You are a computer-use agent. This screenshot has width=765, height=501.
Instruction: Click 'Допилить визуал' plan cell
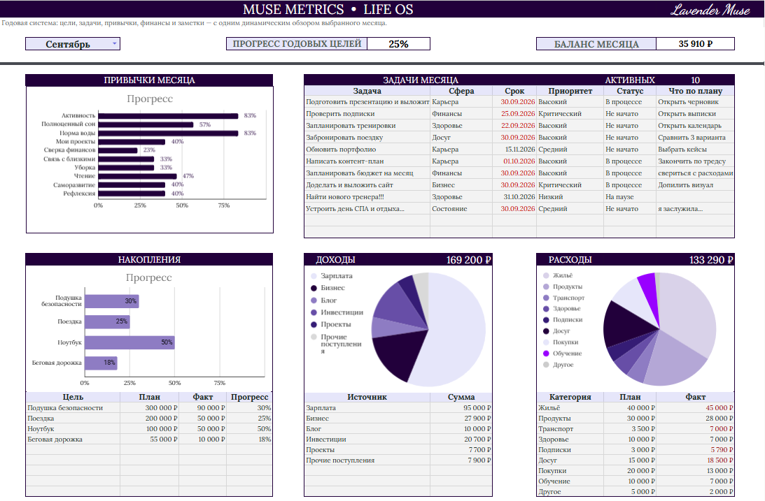coord(695,185)
